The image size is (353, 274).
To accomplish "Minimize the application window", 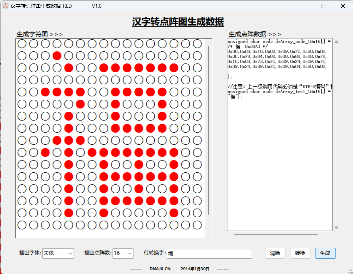I will click(x=304, y=6).
